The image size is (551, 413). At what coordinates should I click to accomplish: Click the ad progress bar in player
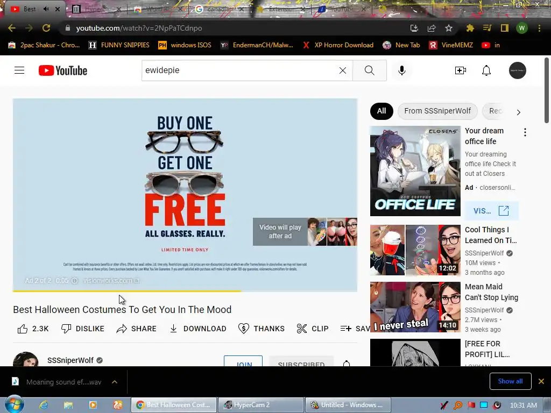tap(185, 291)
